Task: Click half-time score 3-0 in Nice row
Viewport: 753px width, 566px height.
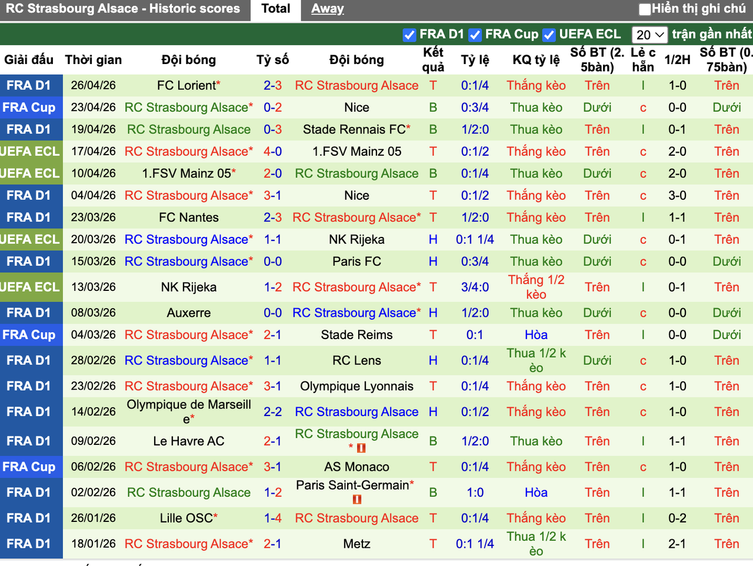Action: (x=678, y=196)
